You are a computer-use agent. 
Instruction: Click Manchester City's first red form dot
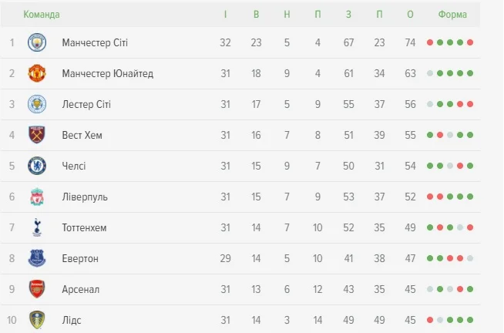pyautogui.click(x=430, y=42)
